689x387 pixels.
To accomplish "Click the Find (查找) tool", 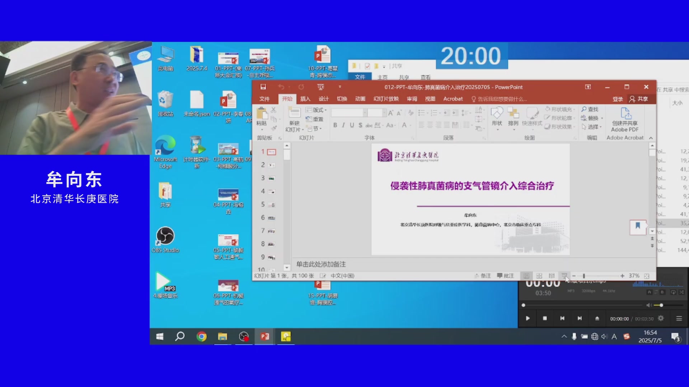I will tap(590, 109).
